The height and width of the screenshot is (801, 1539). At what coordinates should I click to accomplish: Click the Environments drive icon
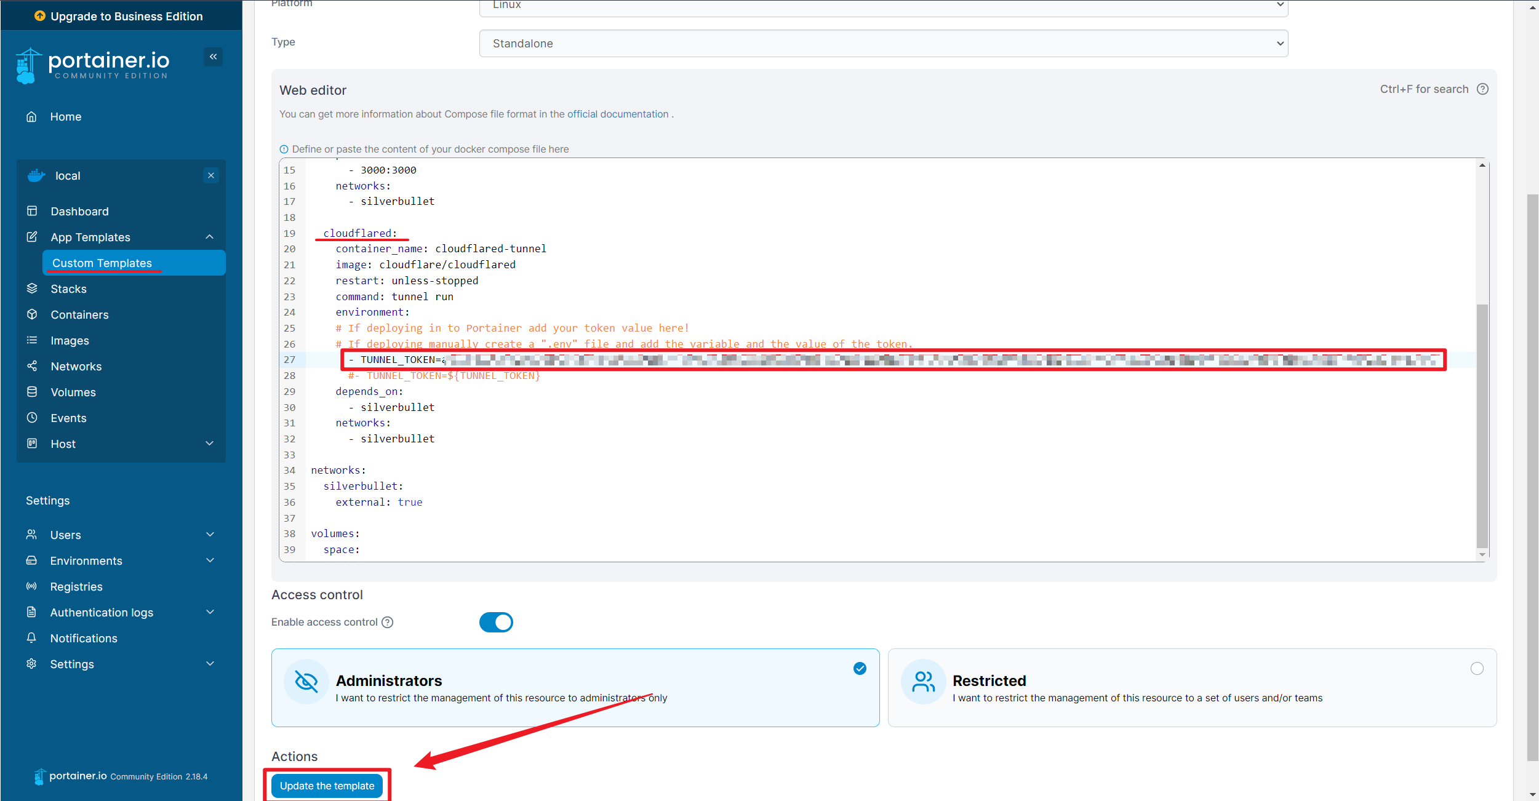point(31,560)
